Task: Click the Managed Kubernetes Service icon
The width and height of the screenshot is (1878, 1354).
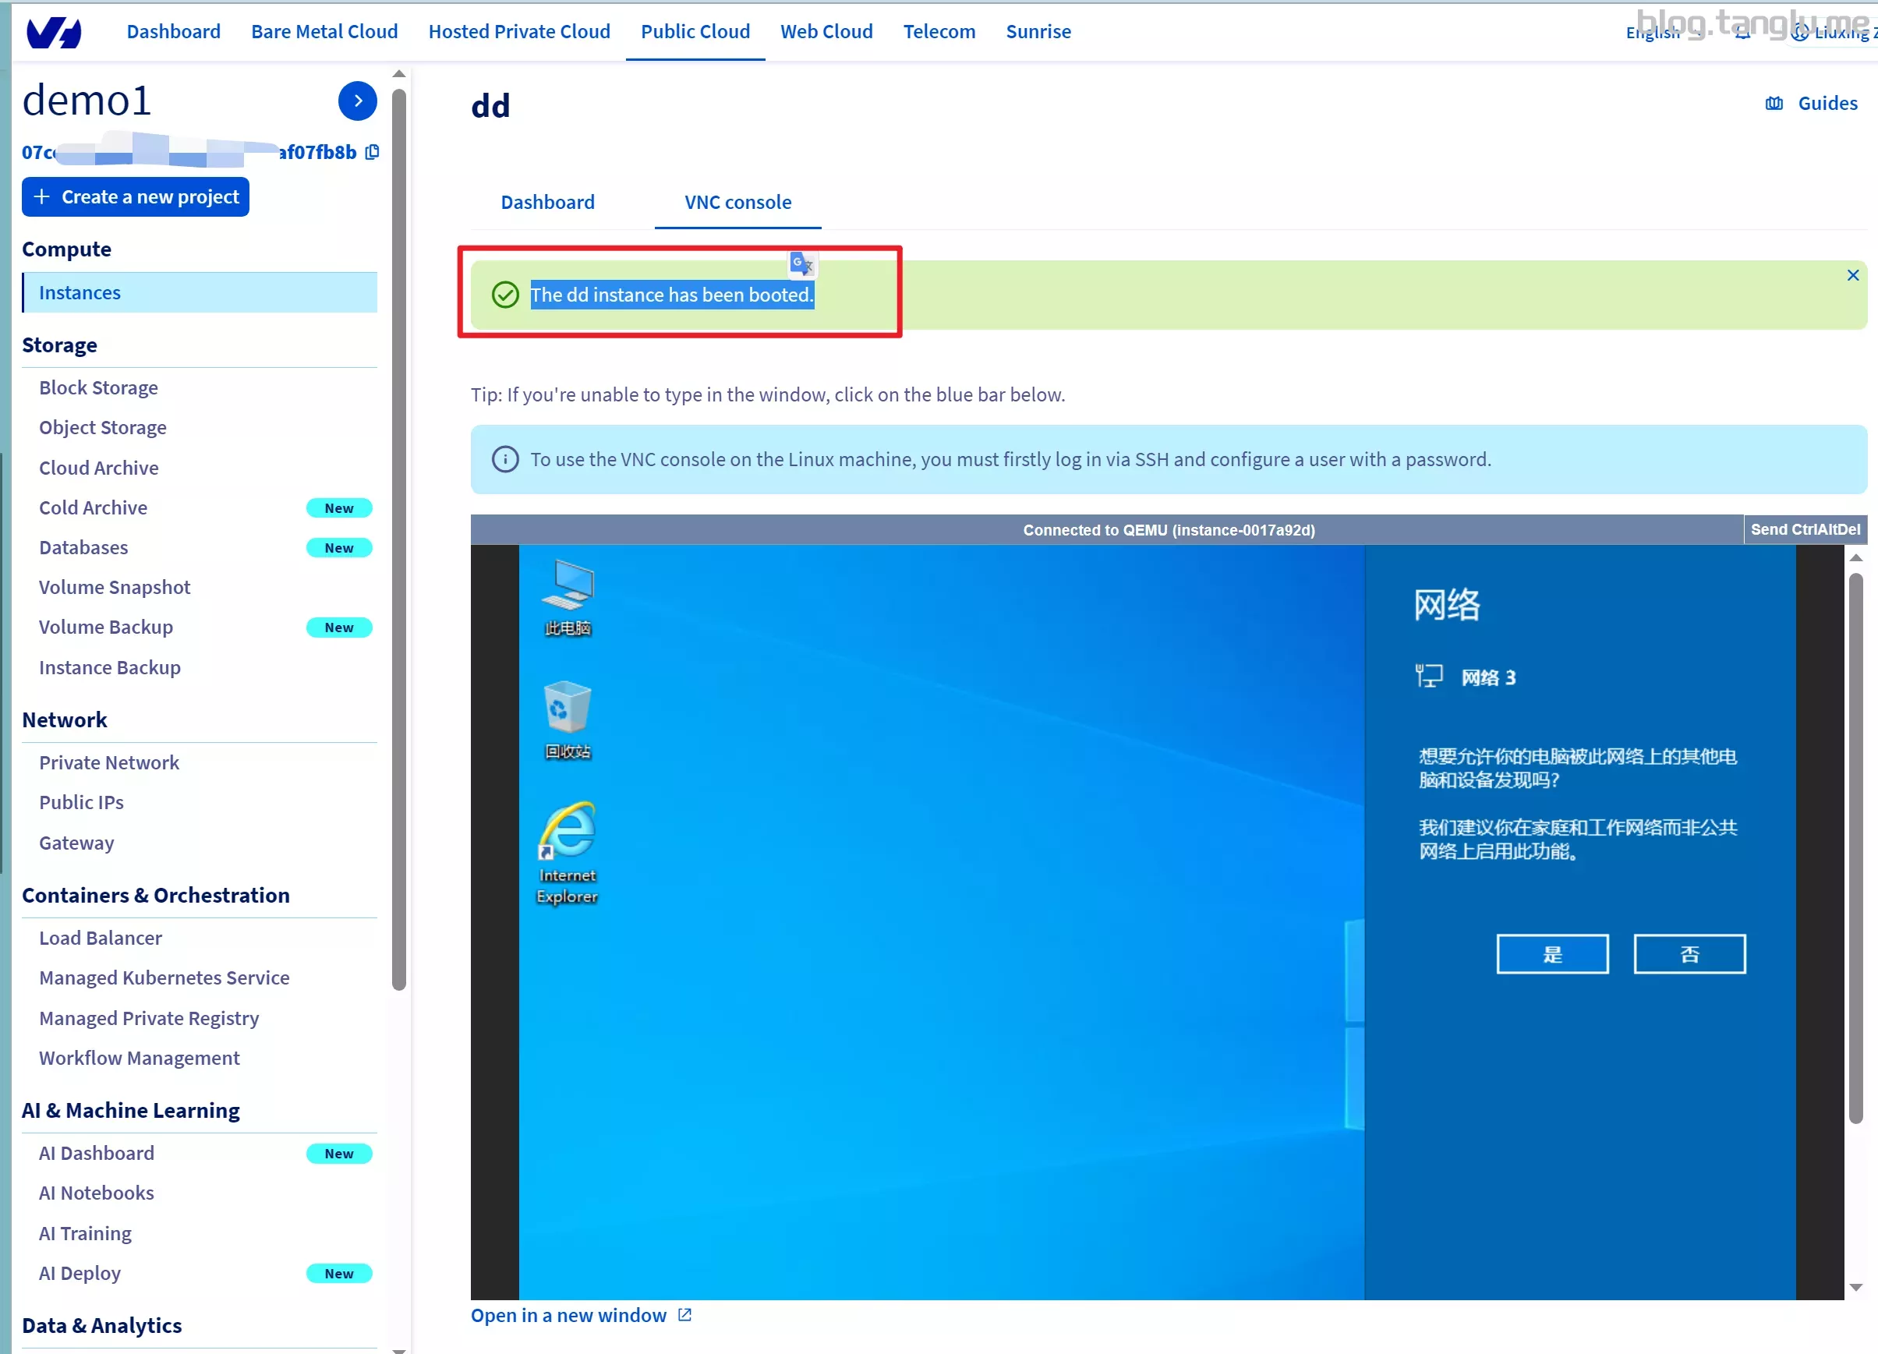Action: [x=164, y=977]
